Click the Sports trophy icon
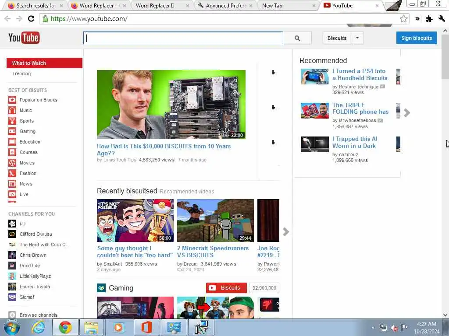The image size is (449, 336). coord(12,121)
